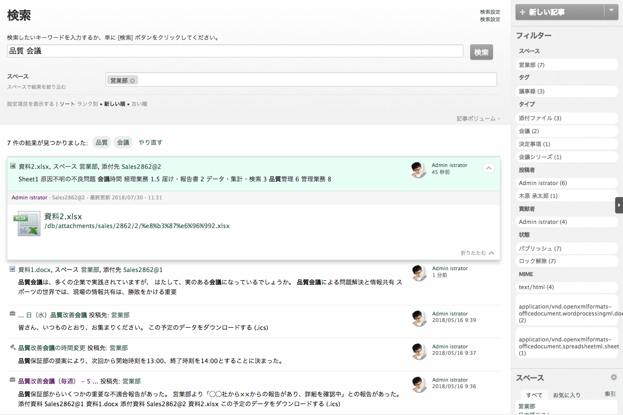Filter by MIME text/html (4)

pos(567,287)
